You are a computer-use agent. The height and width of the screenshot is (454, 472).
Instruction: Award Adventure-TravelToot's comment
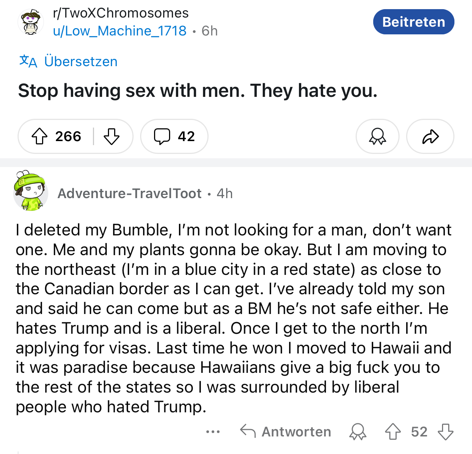[x=357, y=432]
